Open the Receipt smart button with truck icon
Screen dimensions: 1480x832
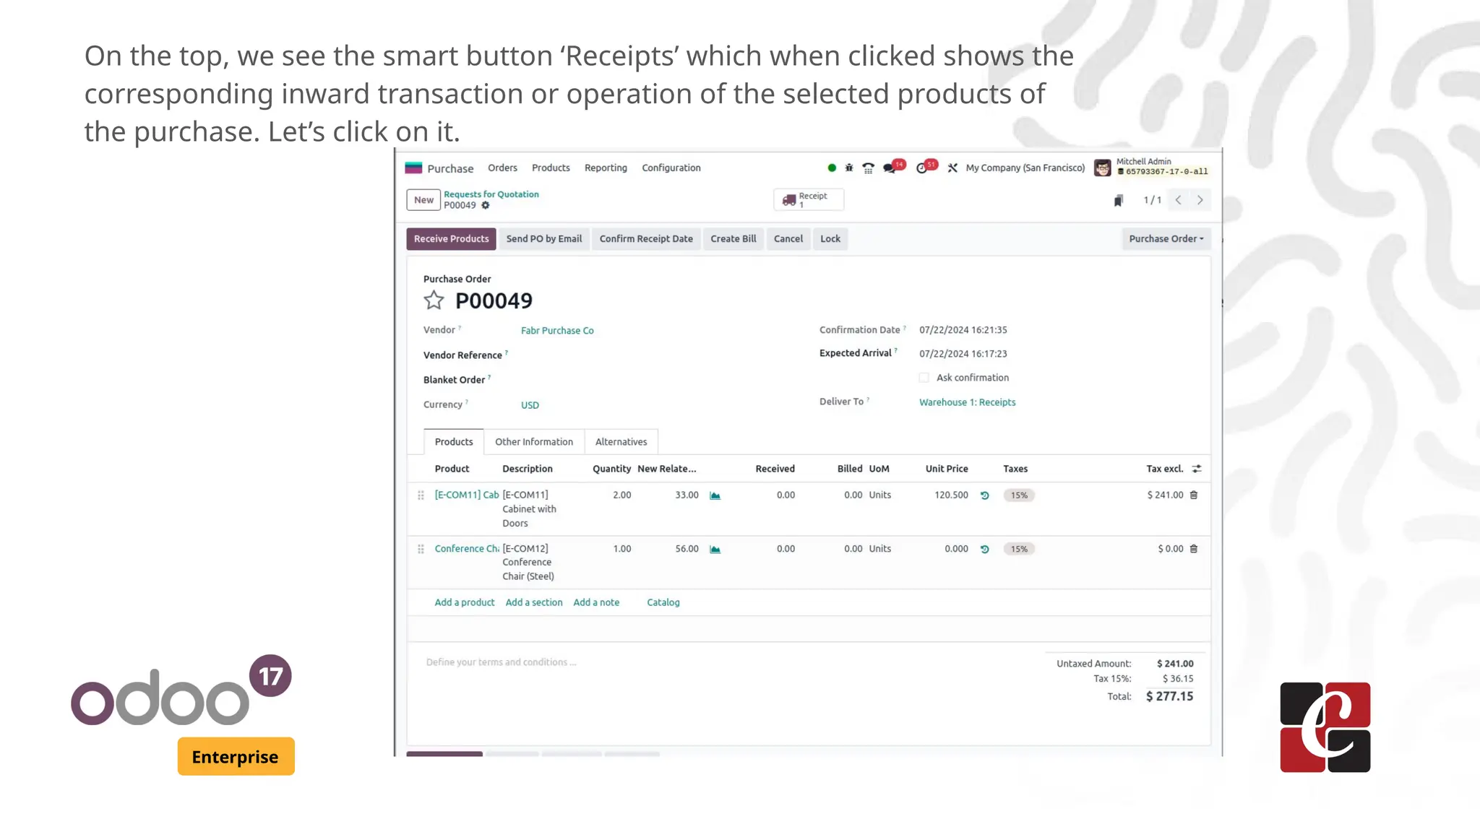click(809, 199)
